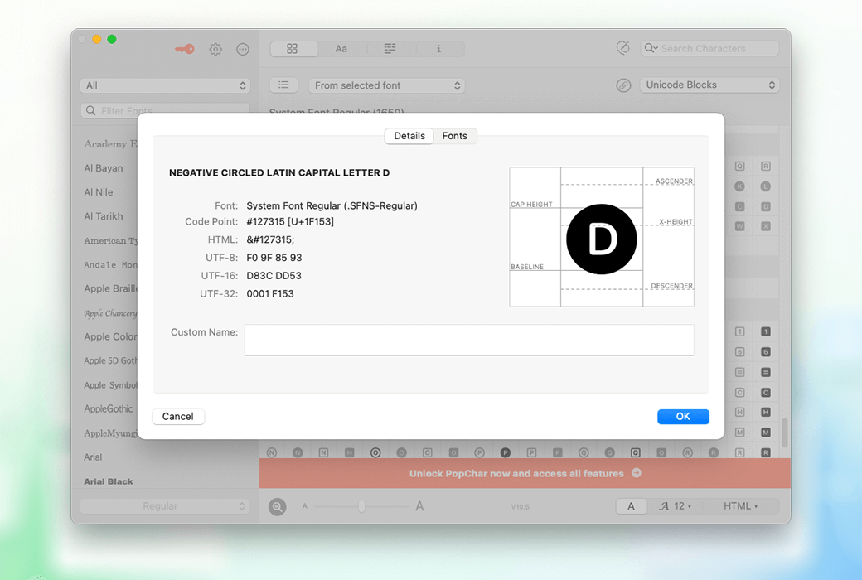The width and height of the screenshot is (862, 580).
Task: Click the draw-to-find character icon
Action: click(623, 49)
